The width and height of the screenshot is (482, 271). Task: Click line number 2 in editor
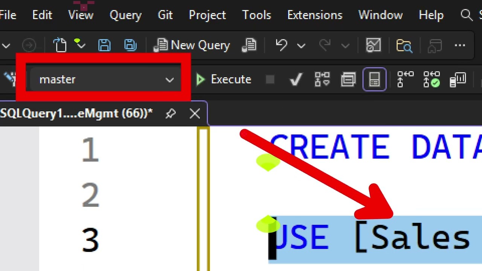[x=90, y=195]
